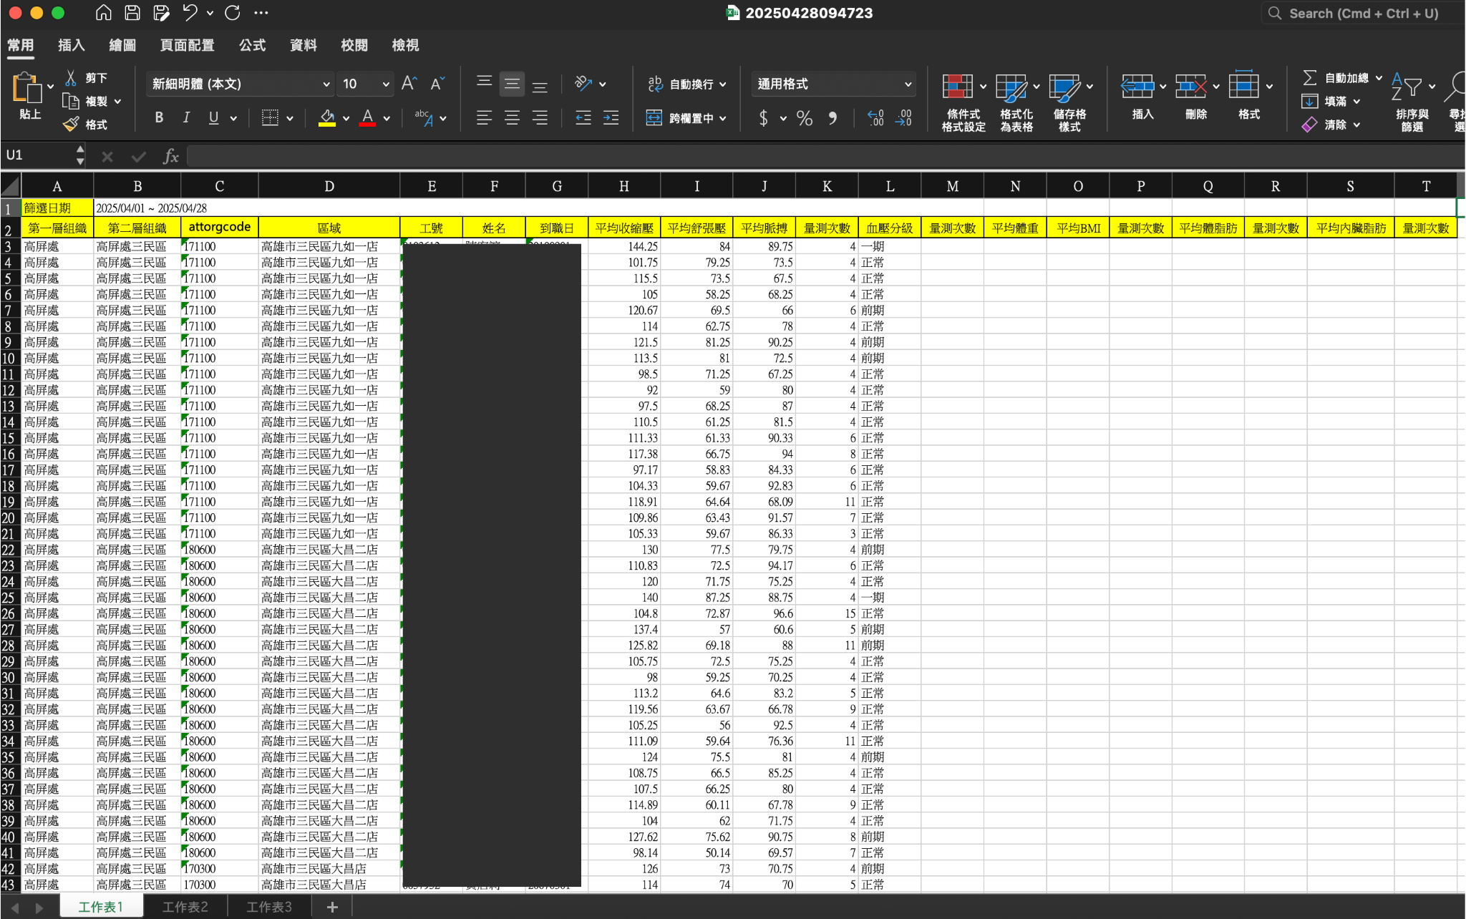Expand the 跨欄置中 merge dropdown arrow

click(723, 119)
